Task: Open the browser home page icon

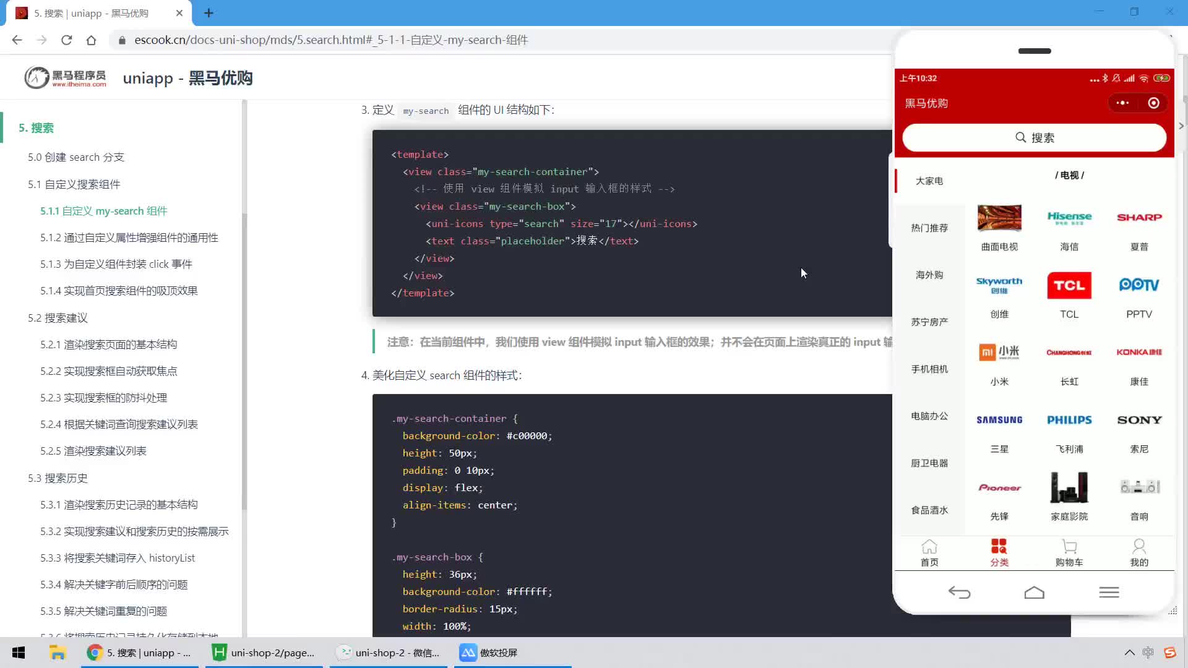Action: 91,40
